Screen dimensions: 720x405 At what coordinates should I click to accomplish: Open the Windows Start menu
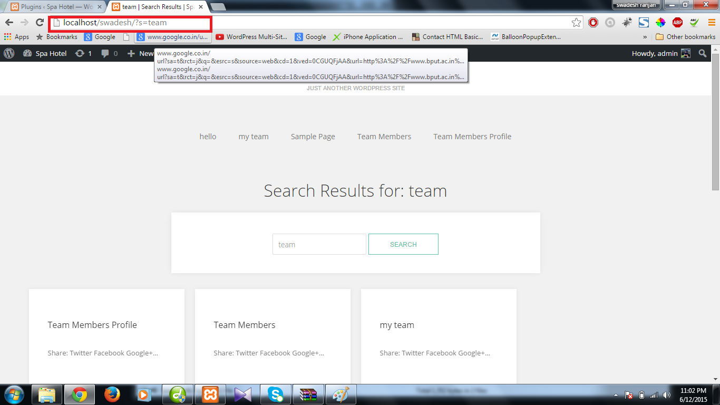(x=13, y=394)
